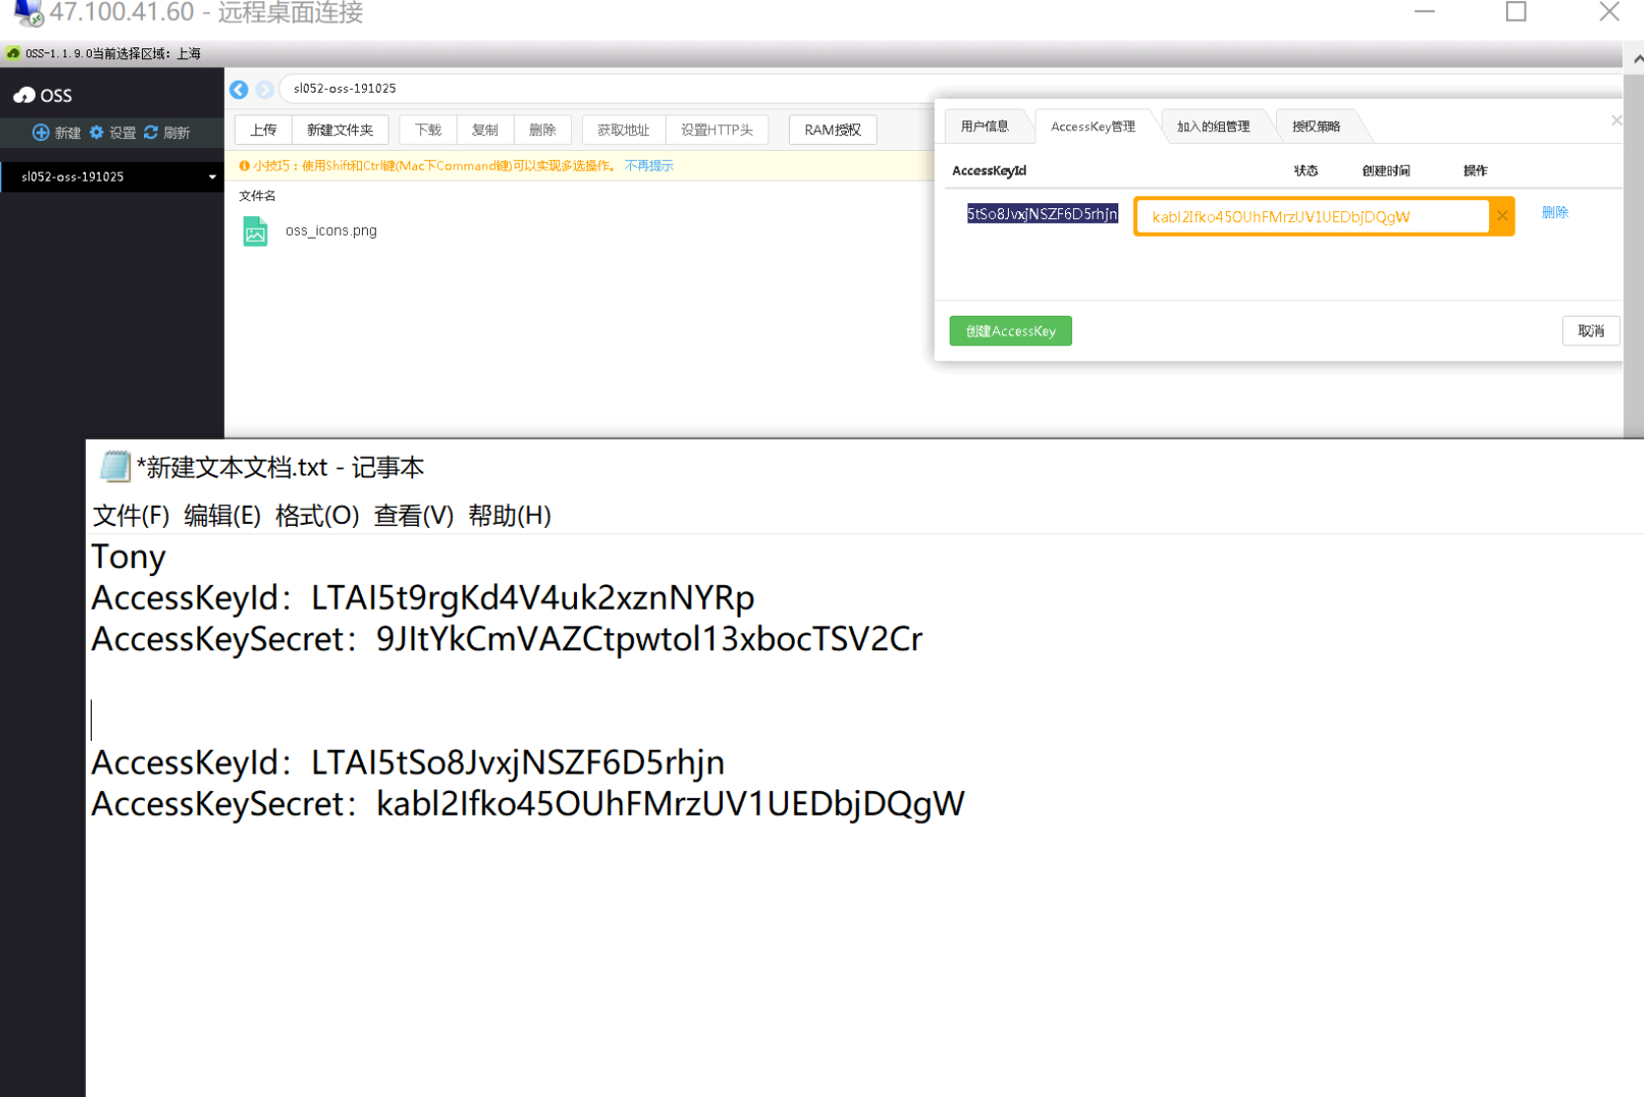Viewport: 1644px width, 1097px height.
Task: Click the Copy (复制) button
Action: coord(485,129)
